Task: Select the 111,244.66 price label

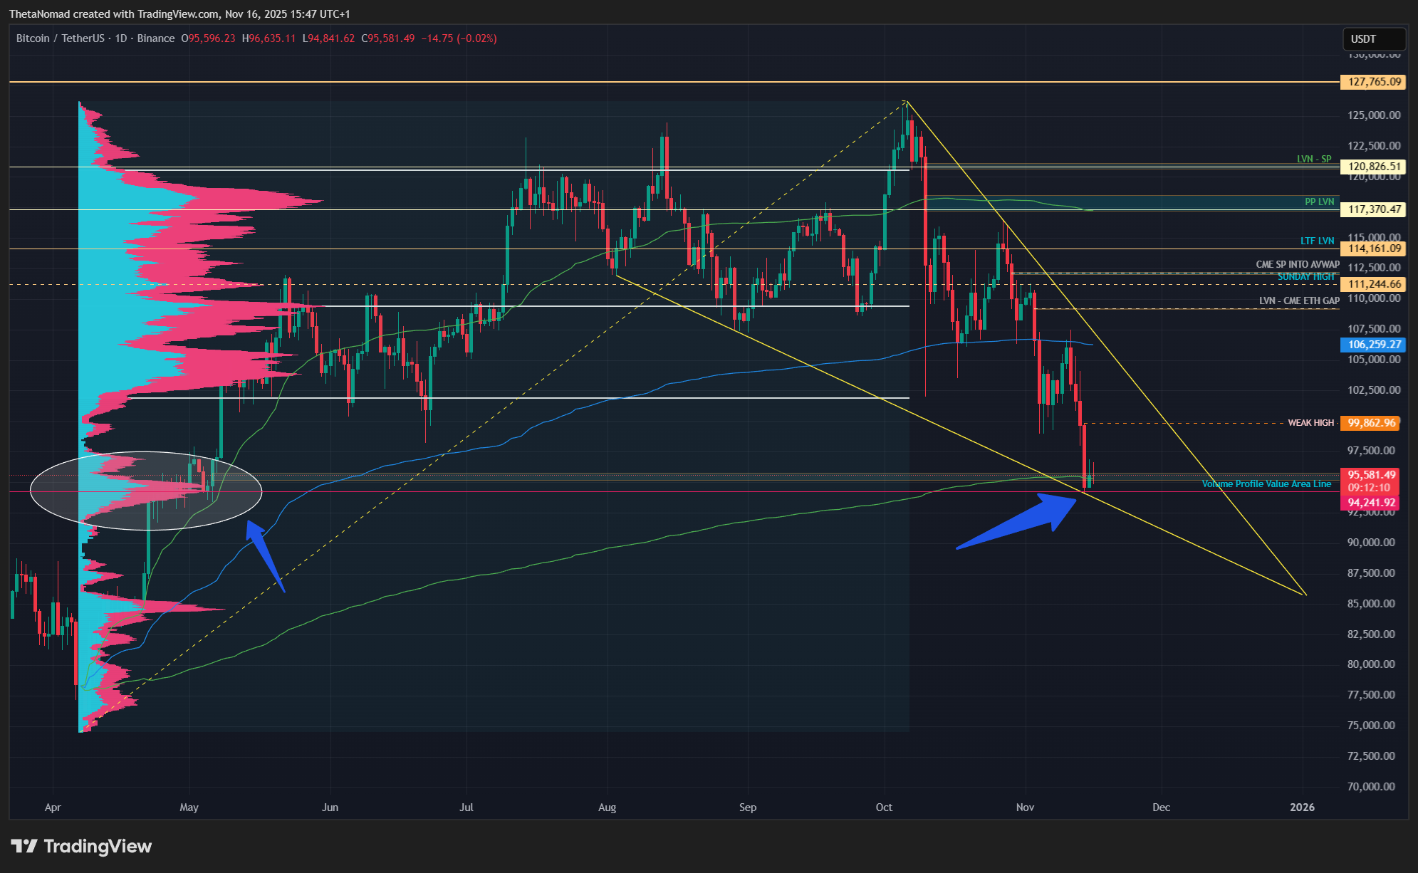Action: (x=1374, y=284)
